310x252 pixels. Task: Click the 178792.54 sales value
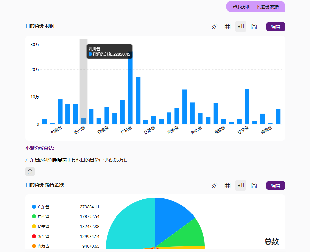(90, 217)
